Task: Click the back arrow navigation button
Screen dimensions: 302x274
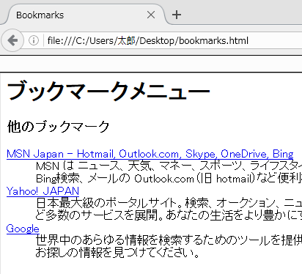Action: click(12, 40)
